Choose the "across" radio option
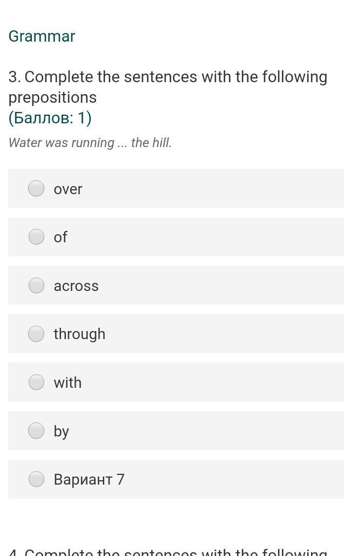344x556 pixels. point(36,286)
